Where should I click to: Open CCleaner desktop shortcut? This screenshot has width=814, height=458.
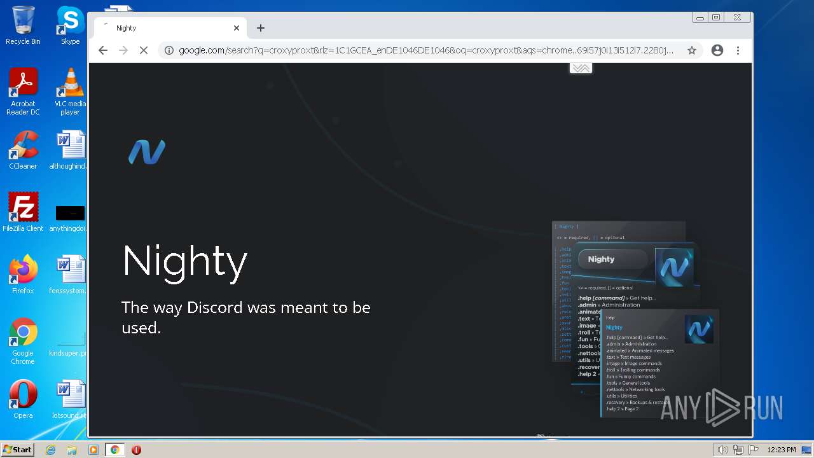coord(23,150)
